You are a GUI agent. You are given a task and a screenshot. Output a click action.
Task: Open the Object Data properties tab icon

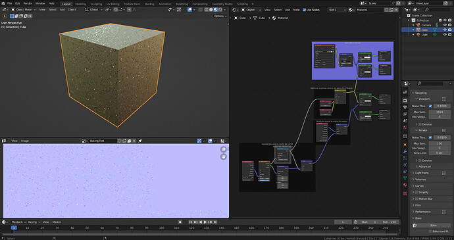[405, 178]
